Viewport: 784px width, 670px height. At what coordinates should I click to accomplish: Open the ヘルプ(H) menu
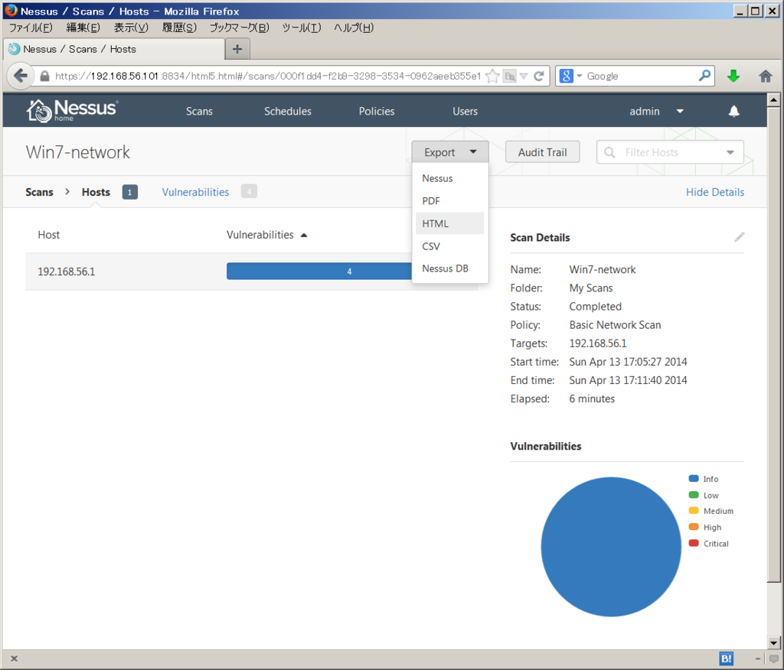click(354, 28)
